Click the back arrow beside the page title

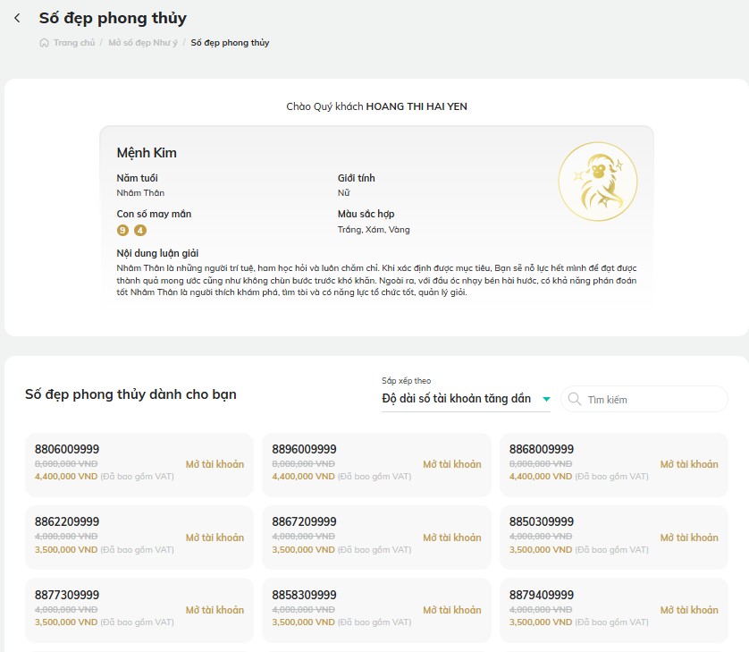click(x=17, y=18)
